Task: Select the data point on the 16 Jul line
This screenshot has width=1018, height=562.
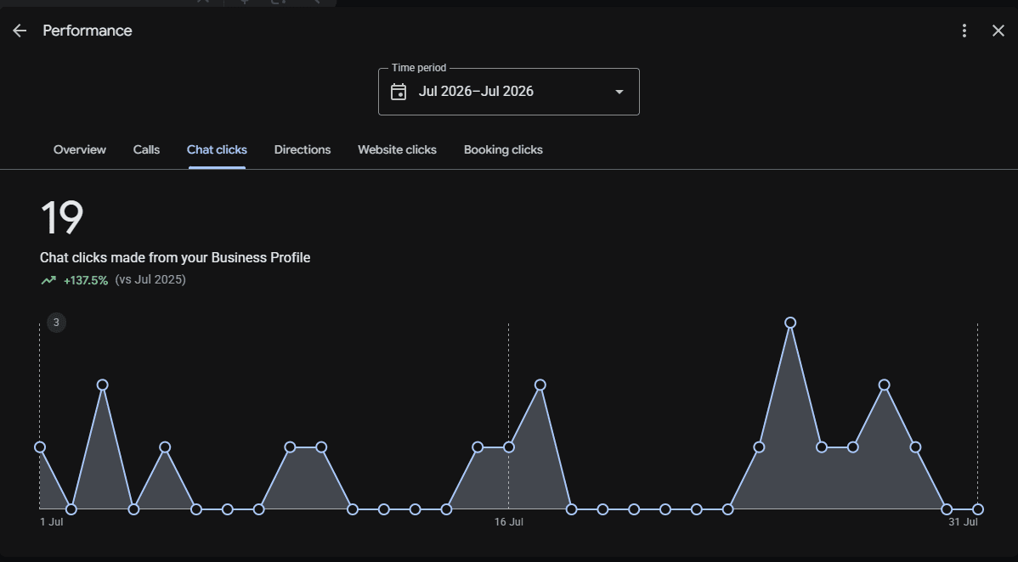Action: tap(509, 447)
